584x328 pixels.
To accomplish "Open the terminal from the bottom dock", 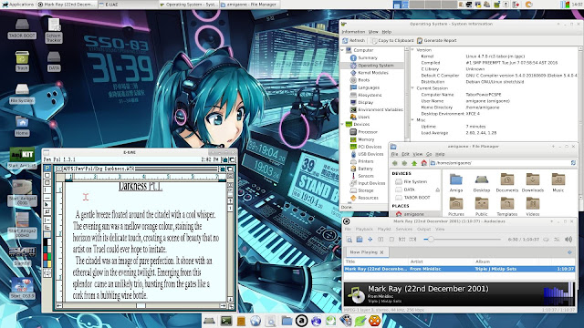I will coord(226,321).
